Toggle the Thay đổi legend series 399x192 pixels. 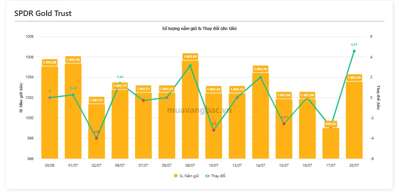point(215,176)
